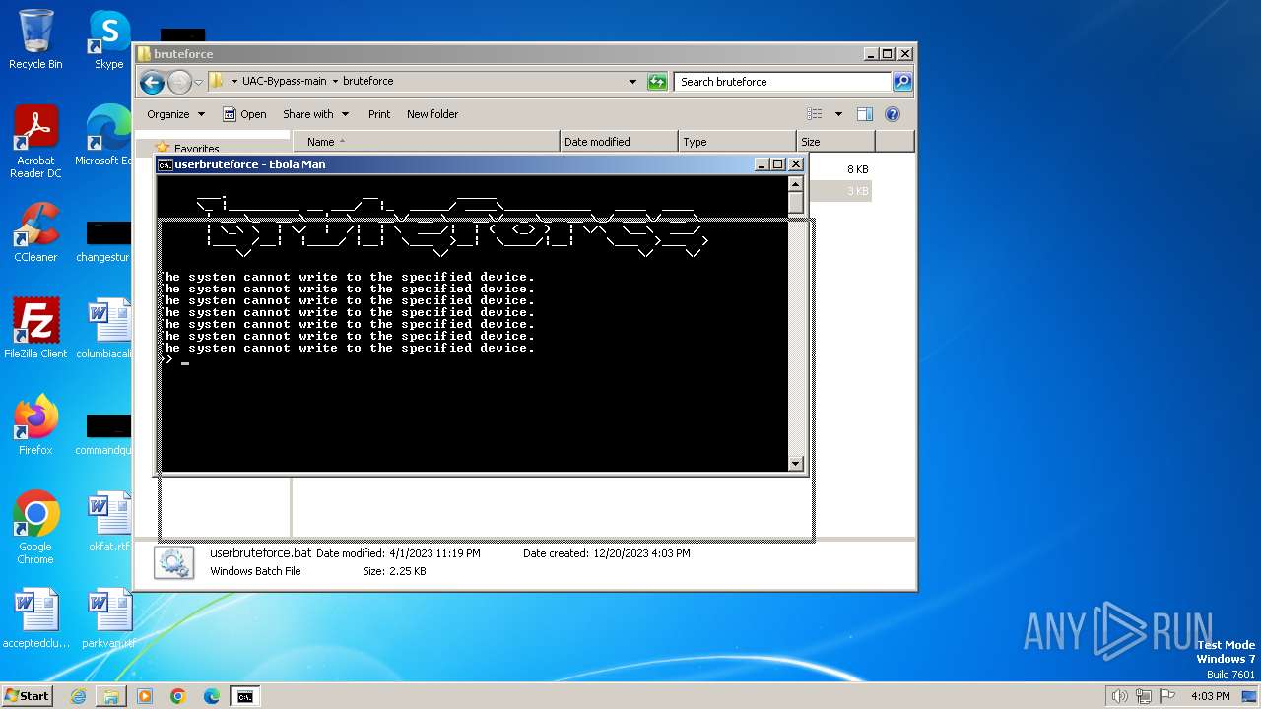Expand the Organize dropdown menu
The height and width of the screenshot is (709, 1261).
pyautogui.click(x=175, y=114)
